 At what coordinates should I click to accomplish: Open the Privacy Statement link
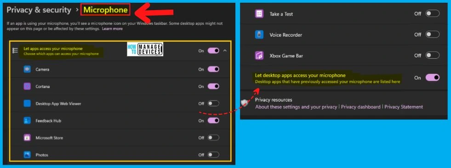click(404, 107)
